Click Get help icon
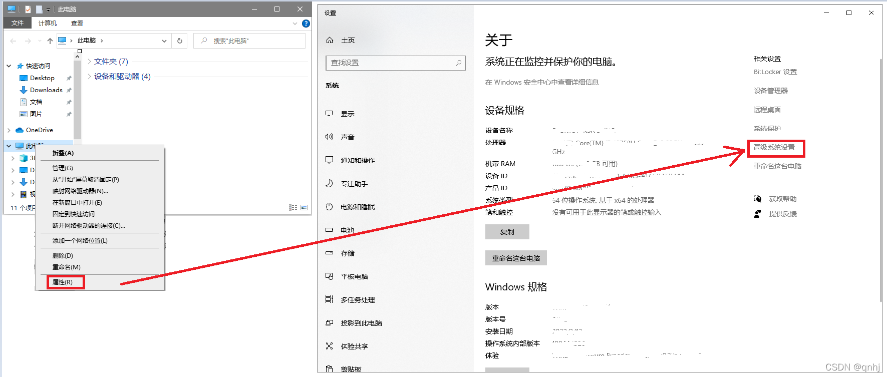The height and width of the screenshot is (377, 887). pyautogui.click(x=757, y=199)
